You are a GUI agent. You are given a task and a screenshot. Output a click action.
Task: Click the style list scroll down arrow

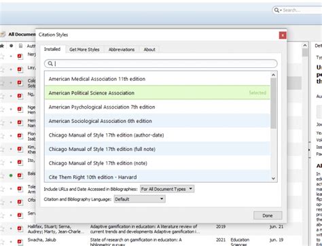273,178
